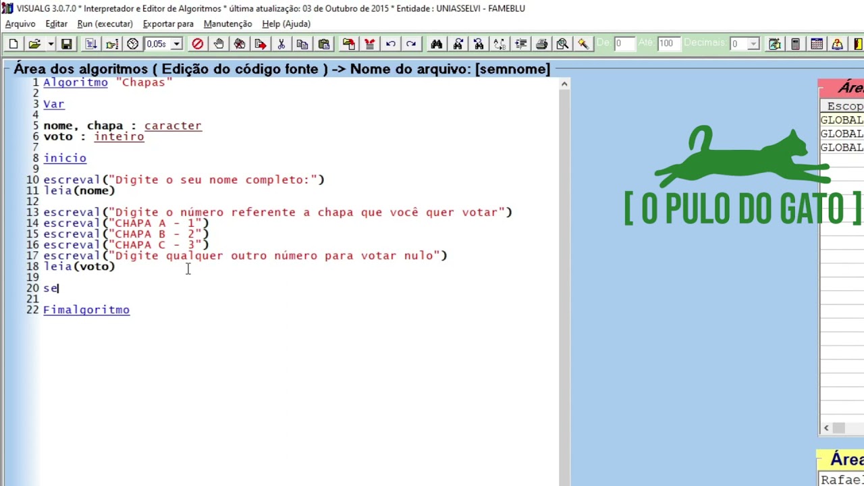Viewport: 864px width, 486px height.
Task: Set a breakpoint with the hand icon
Action: coord(219,44)
